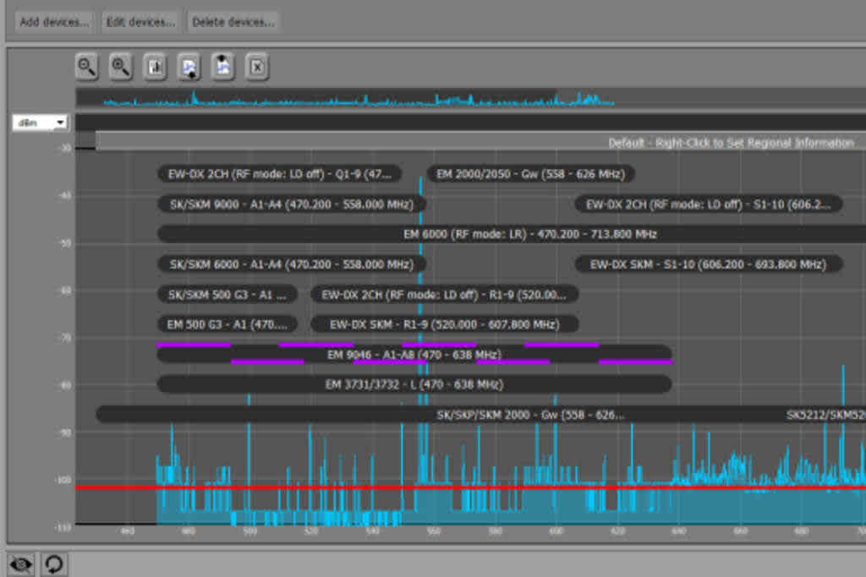Click the X clear scan icon

tap(257, 68)
